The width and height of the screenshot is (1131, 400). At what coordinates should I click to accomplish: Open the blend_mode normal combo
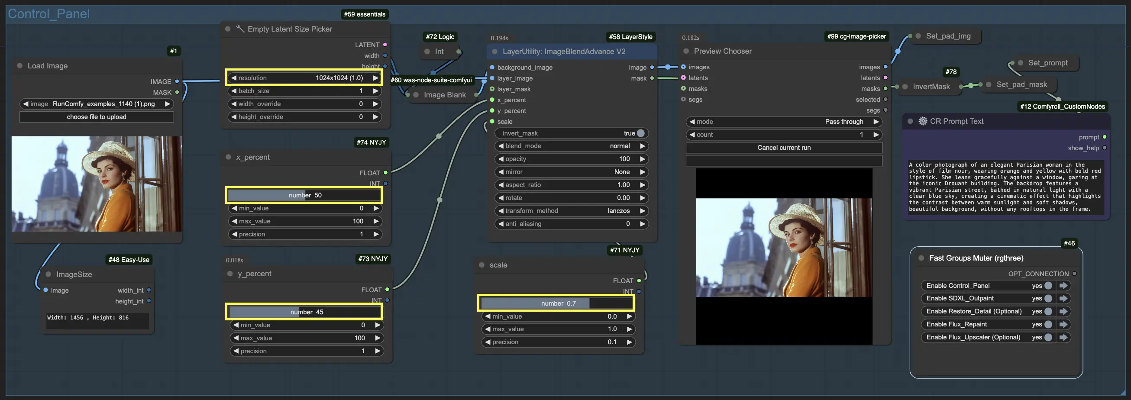pos(571,146)
